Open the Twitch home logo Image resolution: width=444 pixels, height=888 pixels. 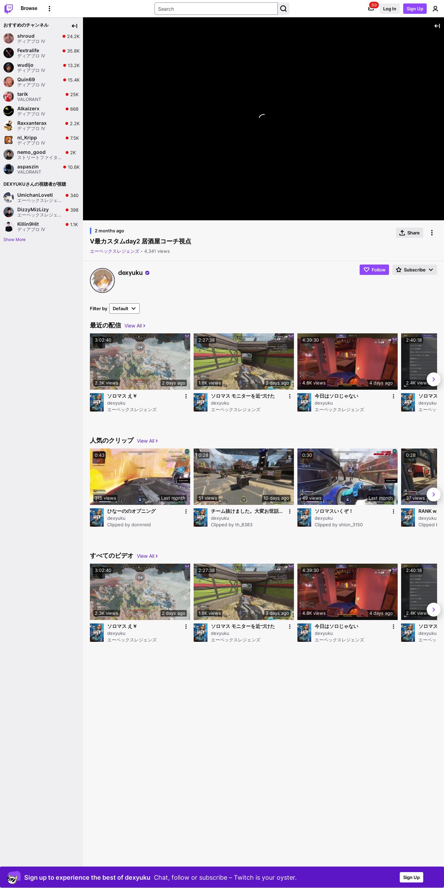(9, 9)
